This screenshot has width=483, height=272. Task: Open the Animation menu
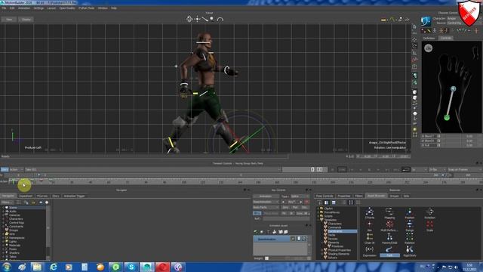[24, 8]
